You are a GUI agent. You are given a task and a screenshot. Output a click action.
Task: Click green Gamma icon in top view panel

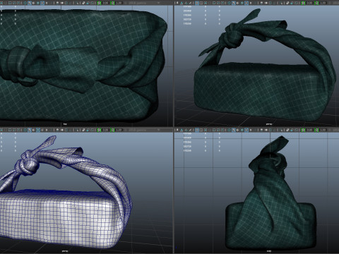pos(112,3)
